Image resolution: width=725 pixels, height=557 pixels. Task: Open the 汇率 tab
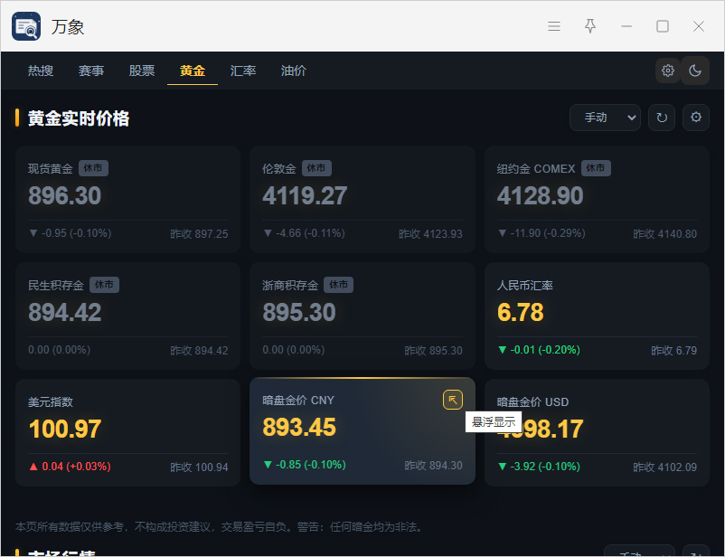[x=243, y=71]
